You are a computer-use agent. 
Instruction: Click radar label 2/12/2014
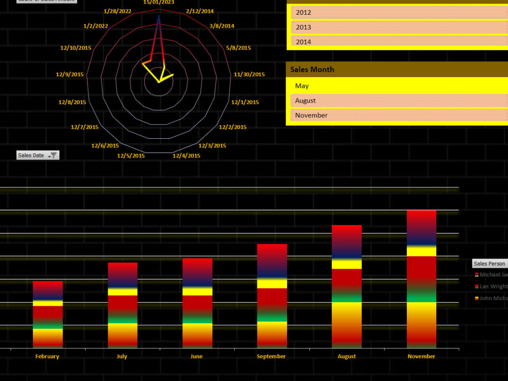200,11
